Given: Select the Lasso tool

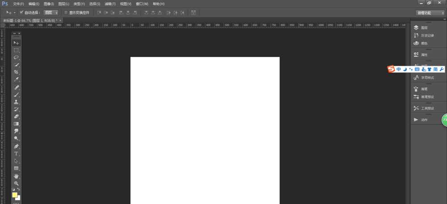Looking at the screenshot, I should point(16,58).
